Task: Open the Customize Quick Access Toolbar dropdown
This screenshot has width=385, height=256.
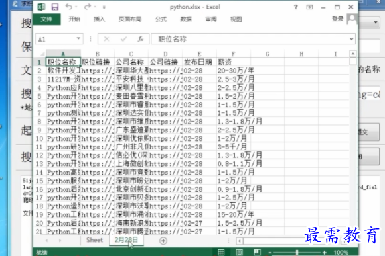Action: tap(104, 7)
